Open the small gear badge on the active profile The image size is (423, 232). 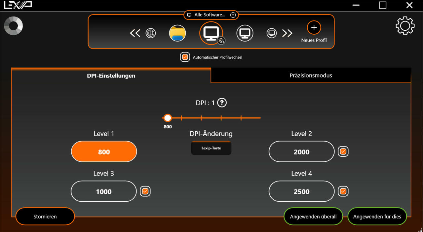click(x=221, y=41)
